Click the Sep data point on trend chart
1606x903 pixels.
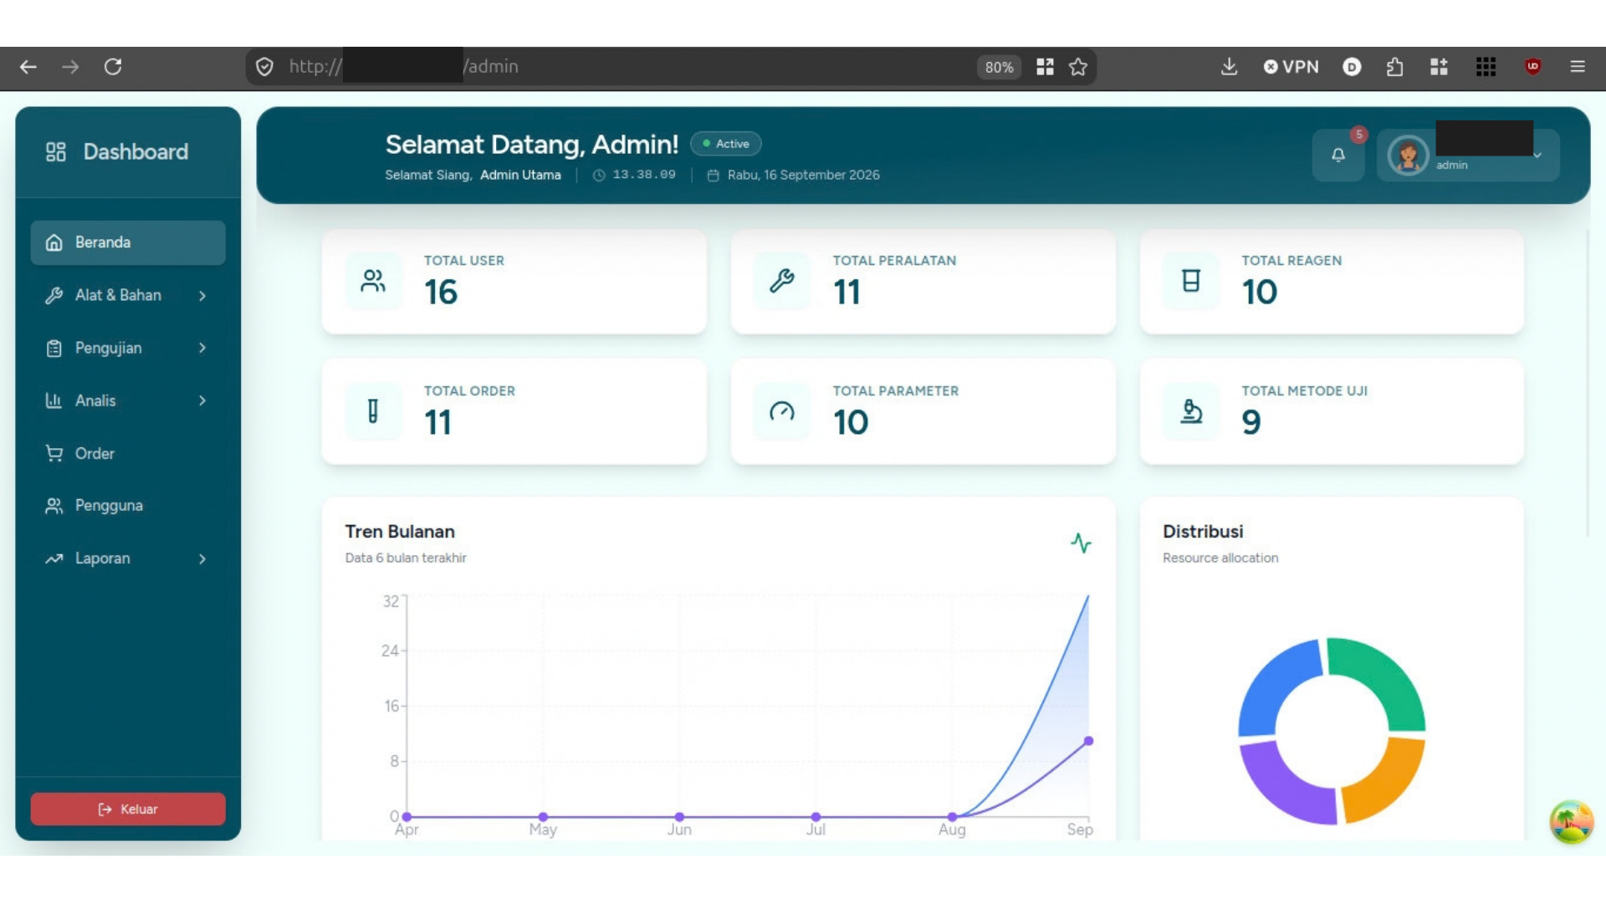1088,741
